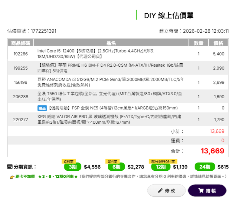
Task: Click the 合計 total 13,669
Action: coord(212,151)
